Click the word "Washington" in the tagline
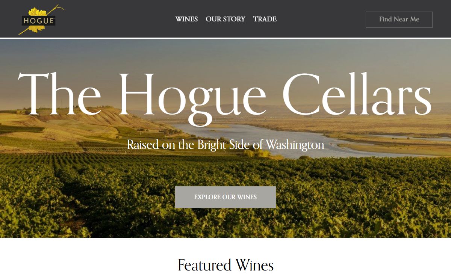 pyautogui.click(x=295, y=145)
